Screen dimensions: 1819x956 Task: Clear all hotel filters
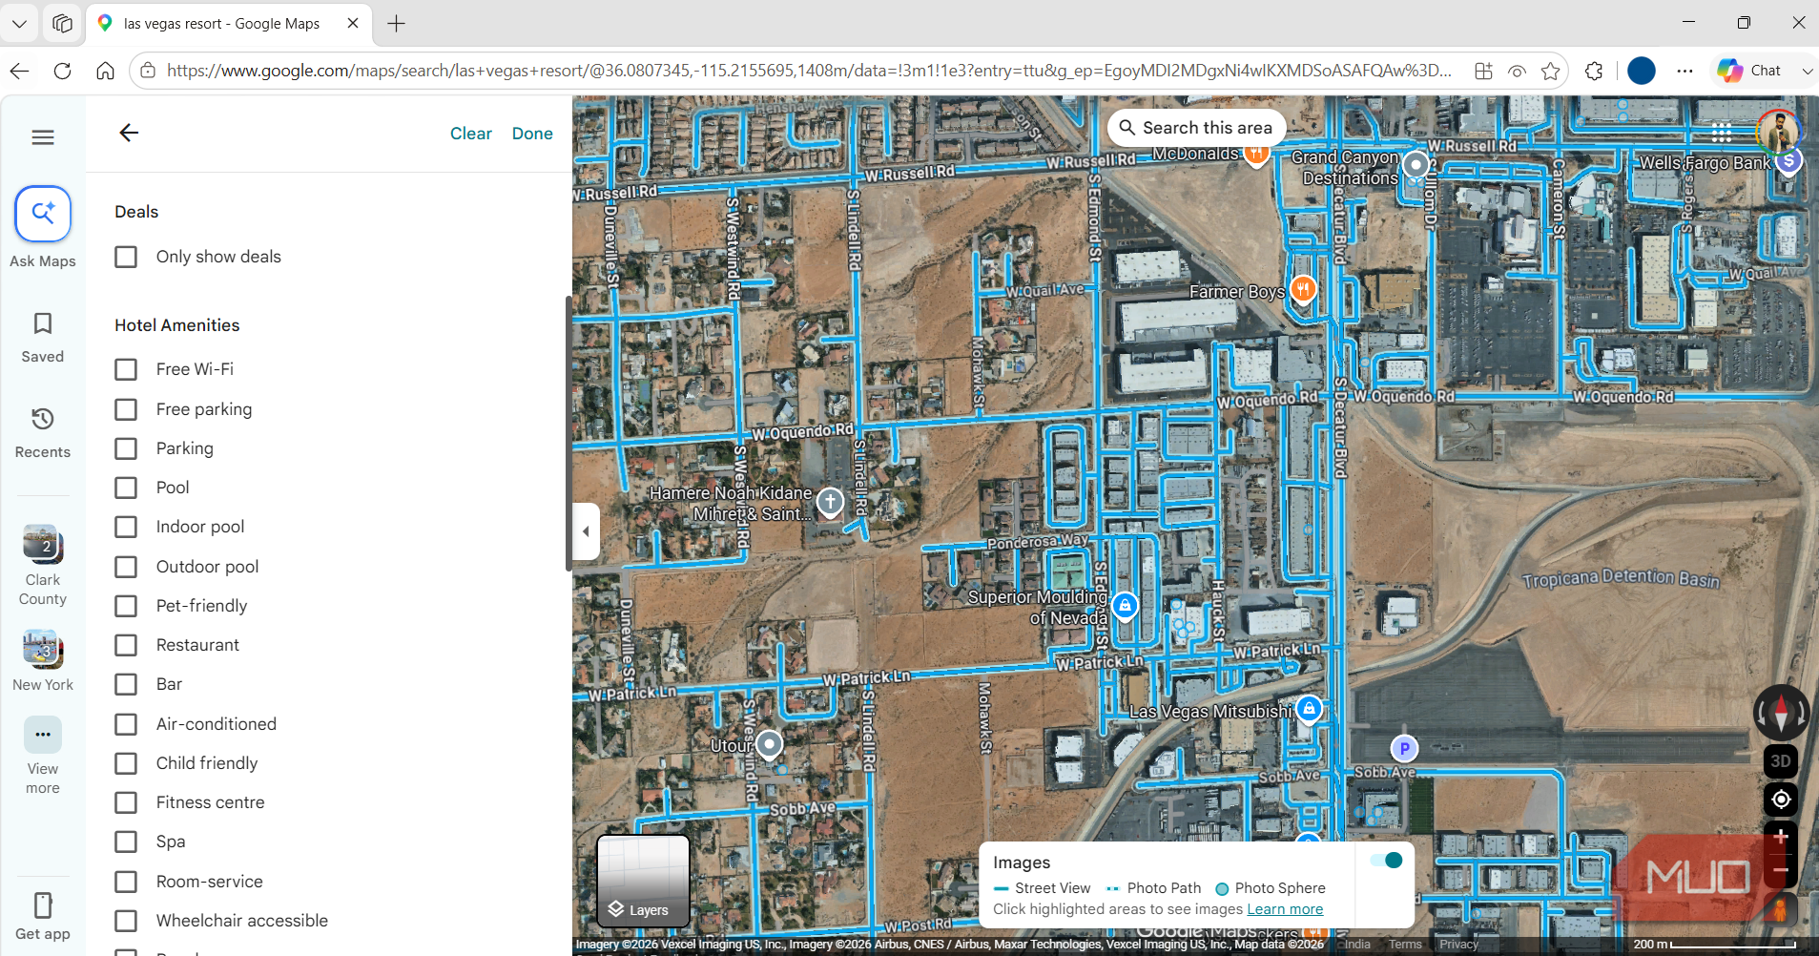471,134
